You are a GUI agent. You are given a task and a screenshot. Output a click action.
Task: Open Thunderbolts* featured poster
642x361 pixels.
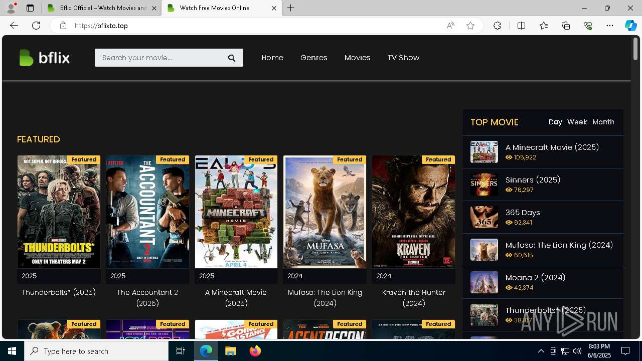(x=59, y=212)
